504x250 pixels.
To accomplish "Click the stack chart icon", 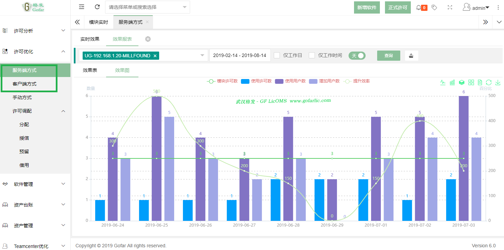I will tap(461, 82).
